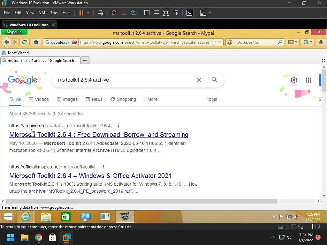327x245 pixels.
Task: Open the Most Visited bookmarks folder
Action: click(x=15, y=53)
